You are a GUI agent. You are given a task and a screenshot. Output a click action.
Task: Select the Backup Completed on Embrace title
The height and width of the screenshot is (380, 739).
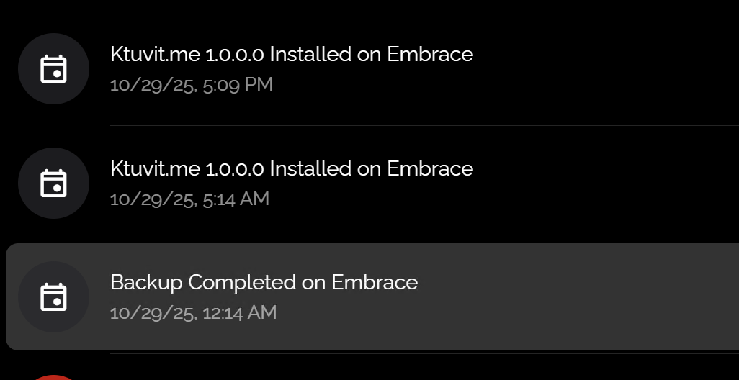pyautogui.click(x=264, y=282)
